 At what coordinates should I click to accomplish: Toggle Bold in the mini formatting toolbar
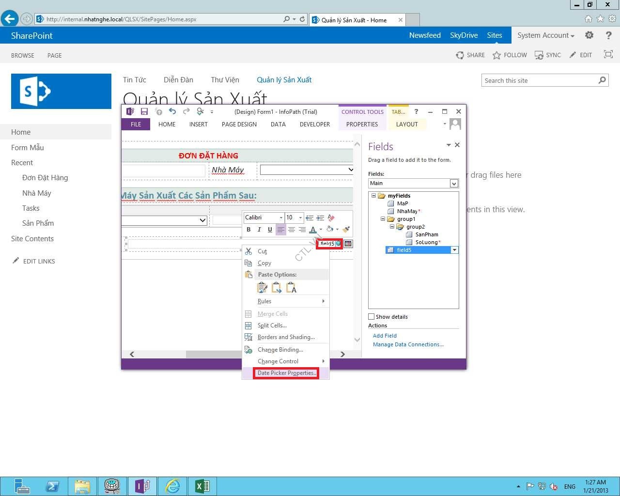point(248,230)
